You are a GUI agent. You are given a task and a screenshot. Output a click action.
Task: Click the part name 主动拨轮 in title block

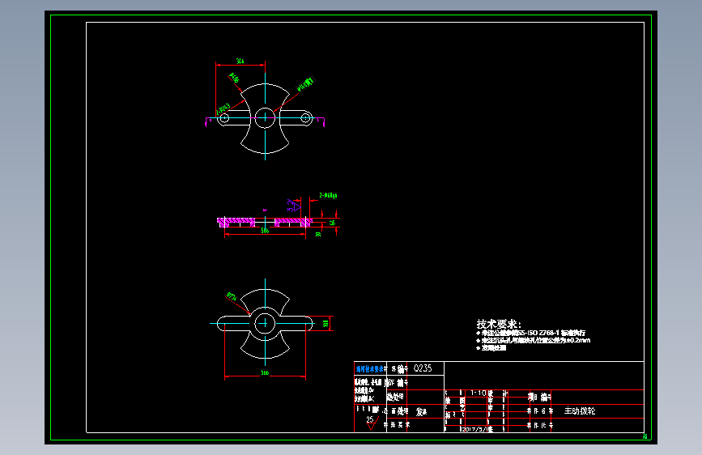[579, 410]
